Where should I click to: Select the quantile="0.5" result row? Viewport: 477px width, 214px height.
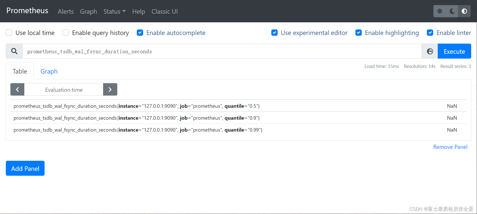238,106
